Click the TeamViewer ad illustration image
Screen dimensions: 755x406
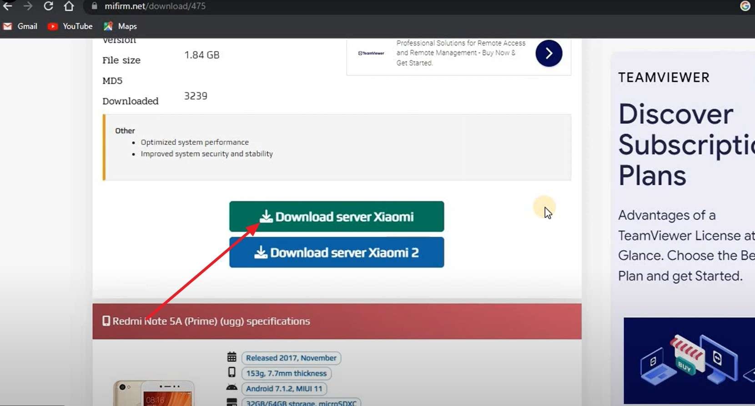coord(689,360)
